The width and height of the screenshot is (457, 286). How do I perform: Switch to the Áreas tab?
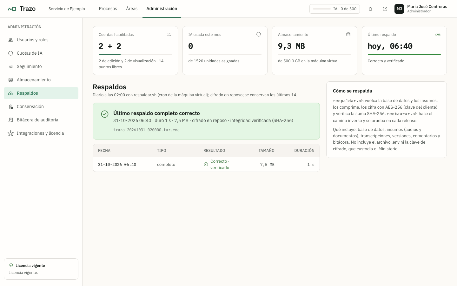[x=132, y=9]
